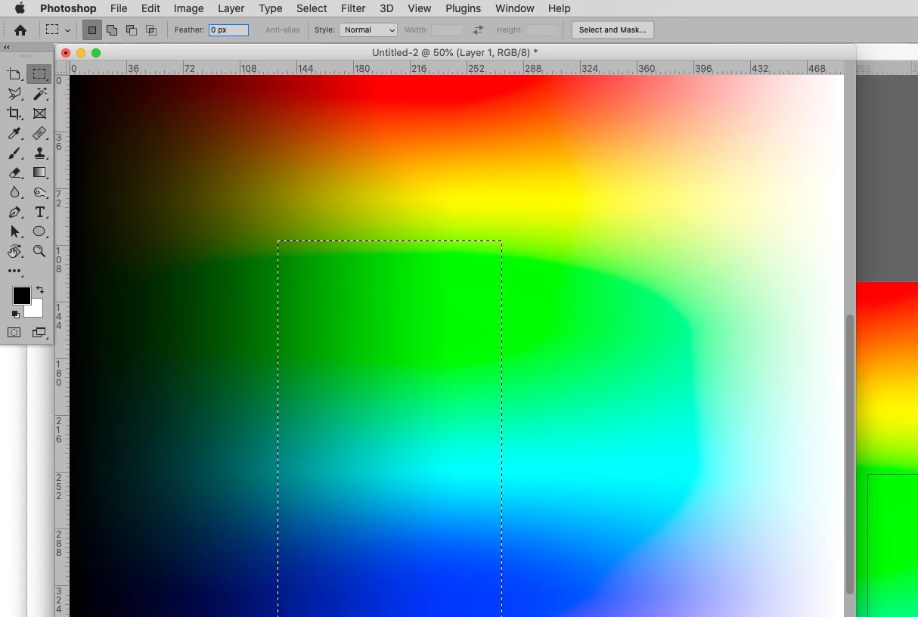Select the Rotate View hand tool
918x617 pixels.
14,251
